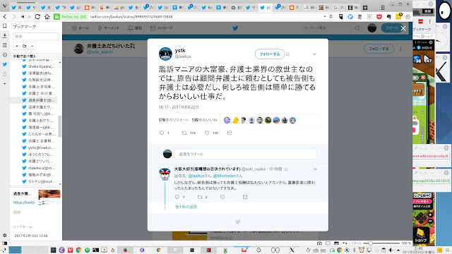Image resolution: width=452 pixels, height=254 pixels.
Task: Open the ystk tweet options chevron
Action: 314,54
